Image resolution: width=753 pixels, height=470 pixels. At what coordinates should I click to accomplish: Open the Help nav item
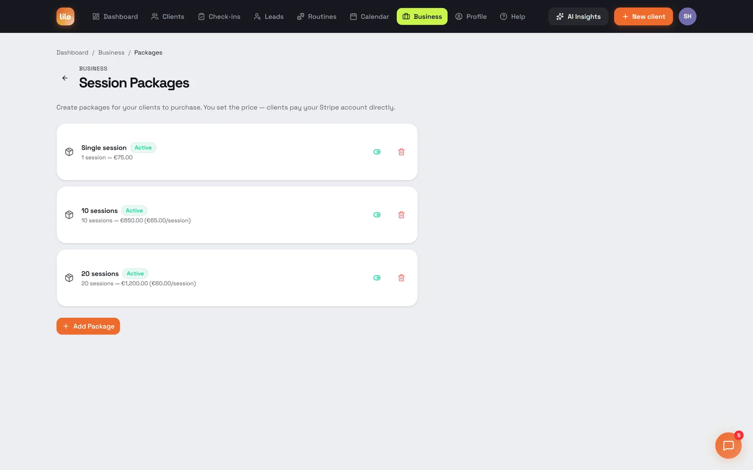513,16
